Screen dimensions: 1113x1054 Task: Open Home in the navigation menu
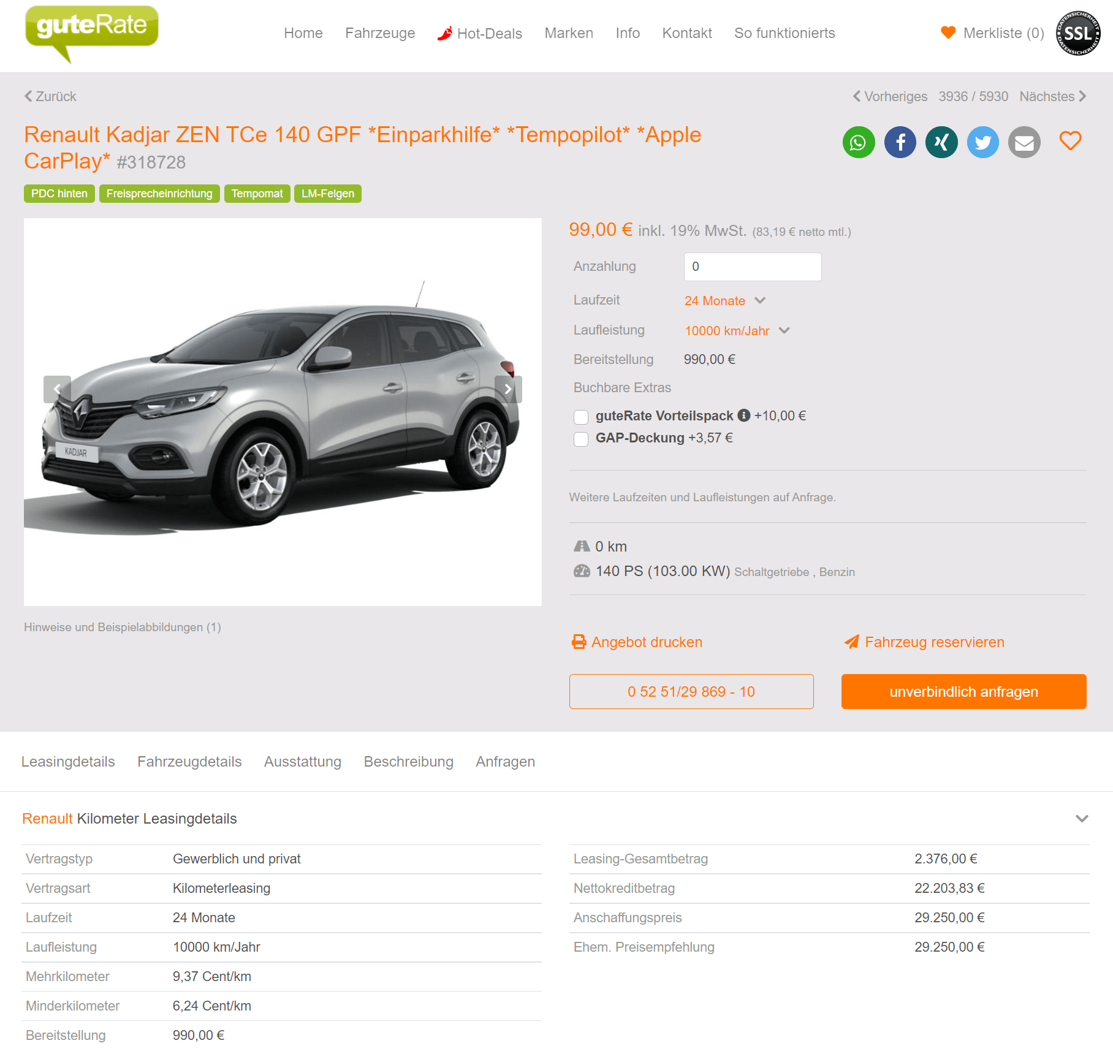303,33
